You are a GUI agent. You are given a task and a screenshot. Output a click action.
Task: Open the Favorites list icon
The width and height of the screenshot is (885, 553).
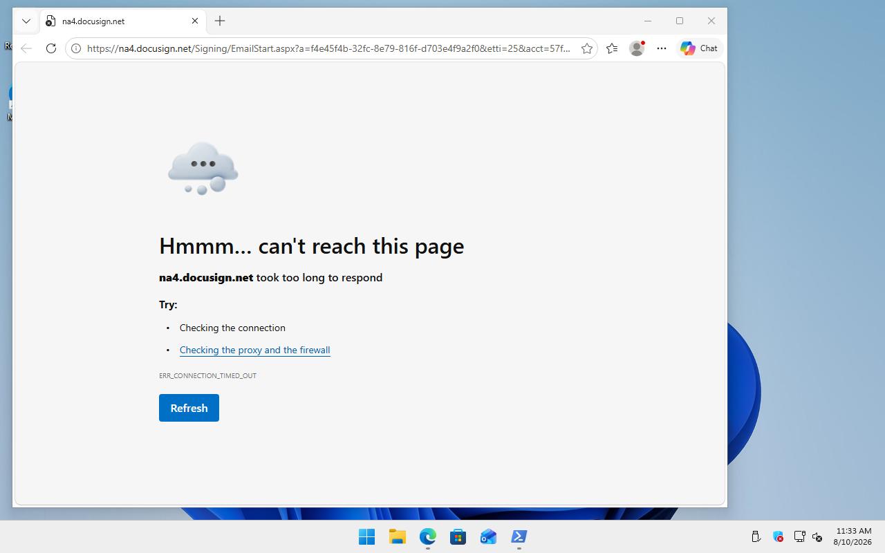612,48
